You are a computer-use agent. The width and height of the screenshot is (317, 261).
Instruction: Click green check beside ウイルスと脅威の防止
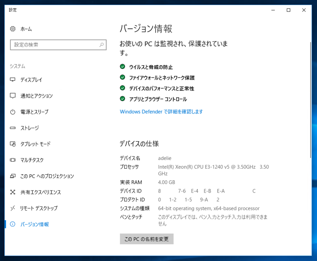click(x=122, y=67)
